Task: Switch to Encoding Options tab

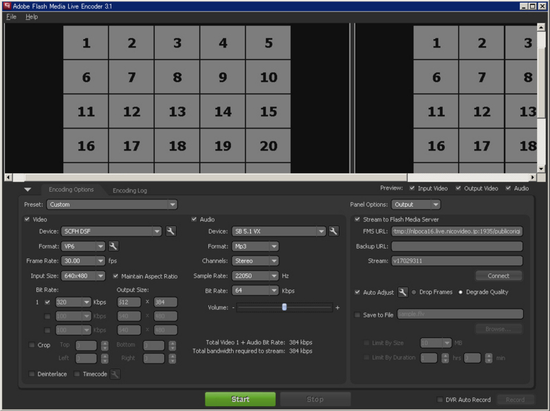Action: point(71,190)
